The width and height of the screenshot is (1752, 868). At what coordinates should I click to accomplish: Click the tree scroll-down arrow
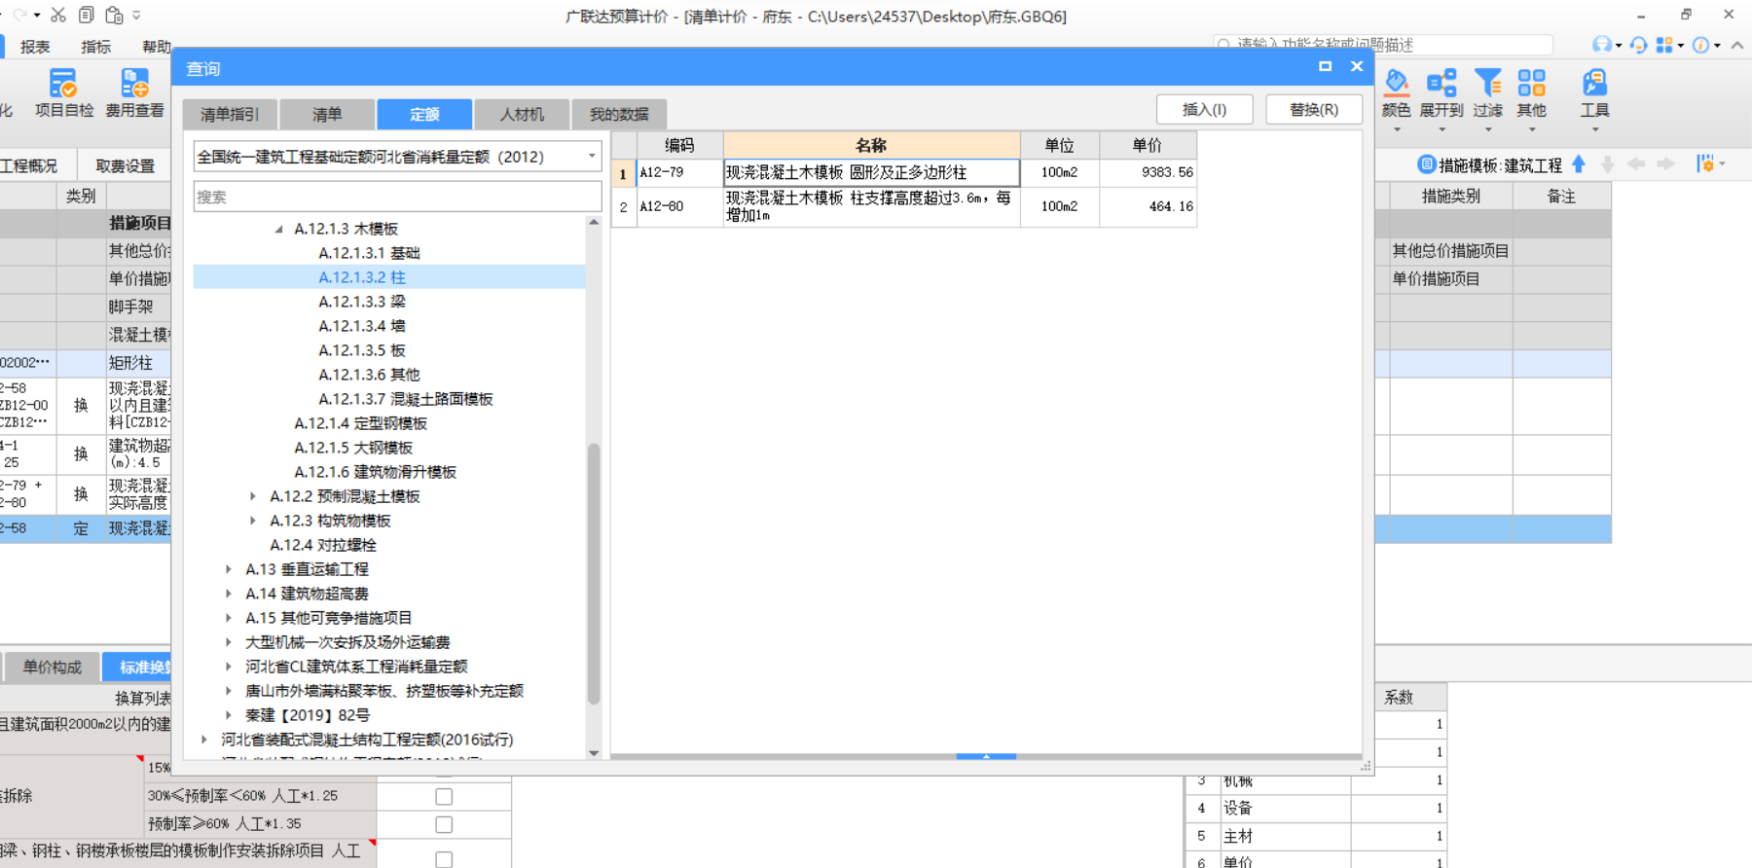tap(594, 753)
